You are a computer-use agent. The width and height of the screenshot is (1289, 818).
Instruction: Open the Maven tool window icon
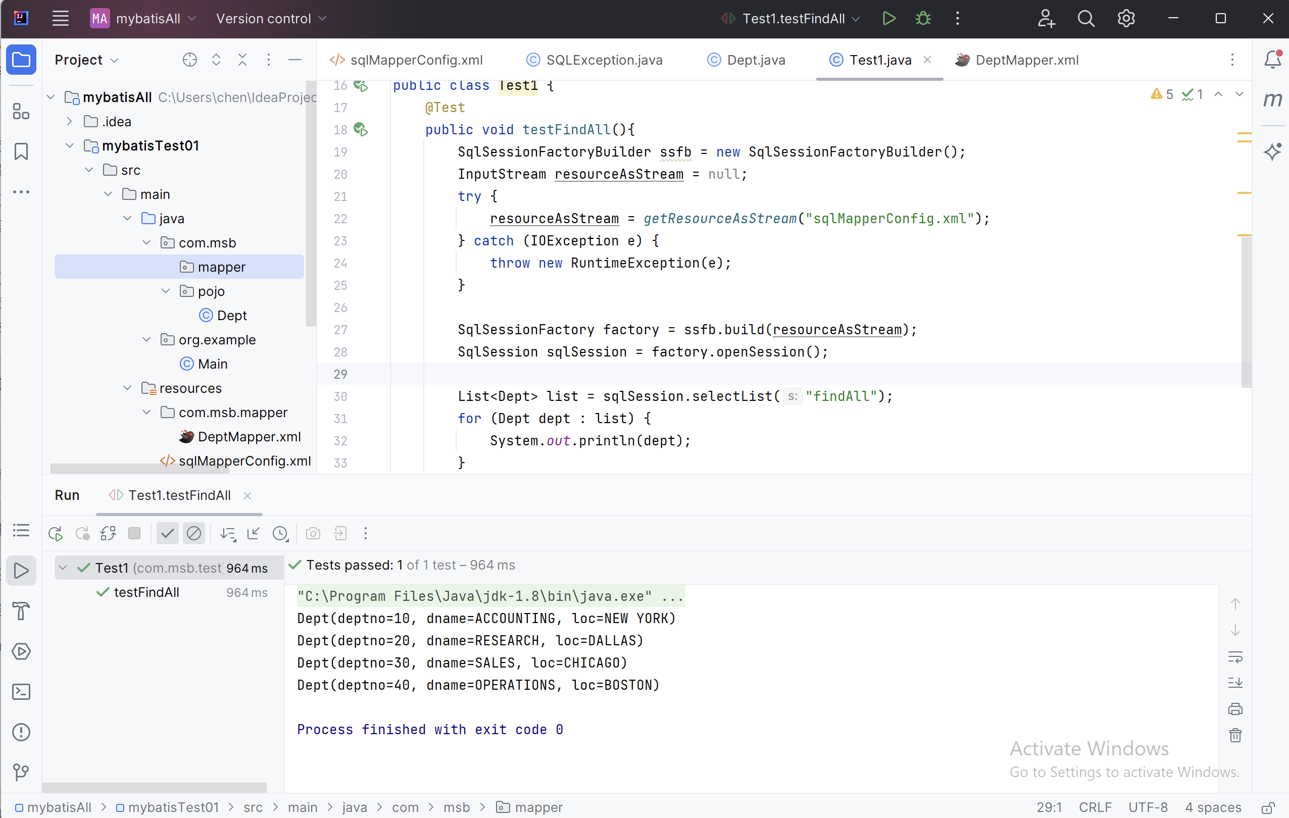1273,99
